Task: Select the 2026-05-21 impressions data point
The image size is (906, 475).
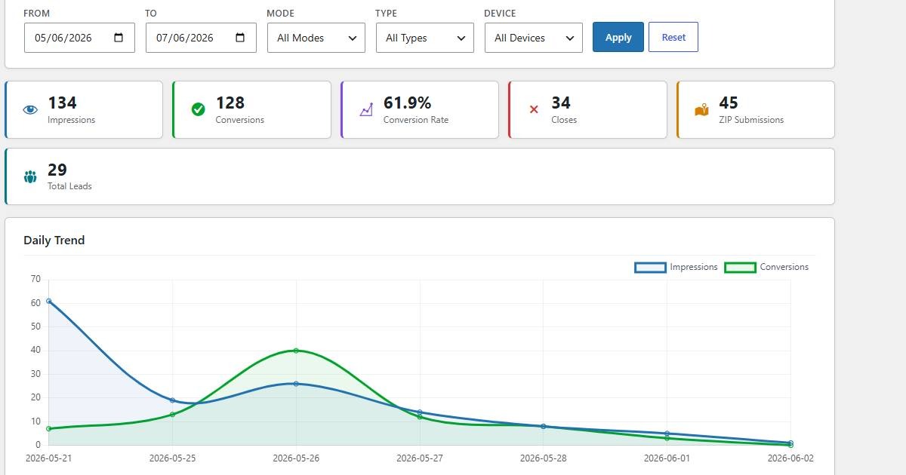Action: point(49,301)
